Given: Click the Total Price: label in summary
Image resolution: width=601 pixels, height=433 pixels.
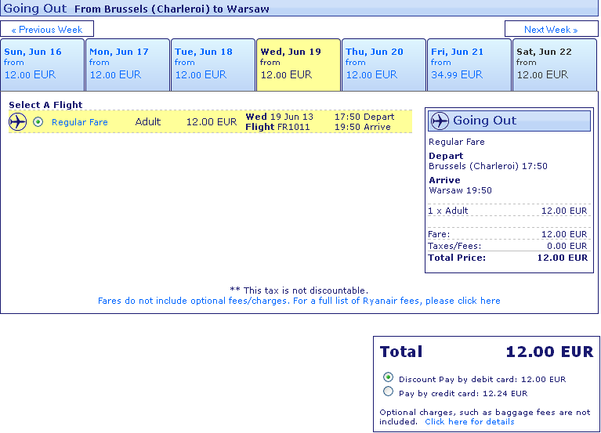Looking at the screenshot, I should click(457, 258).
